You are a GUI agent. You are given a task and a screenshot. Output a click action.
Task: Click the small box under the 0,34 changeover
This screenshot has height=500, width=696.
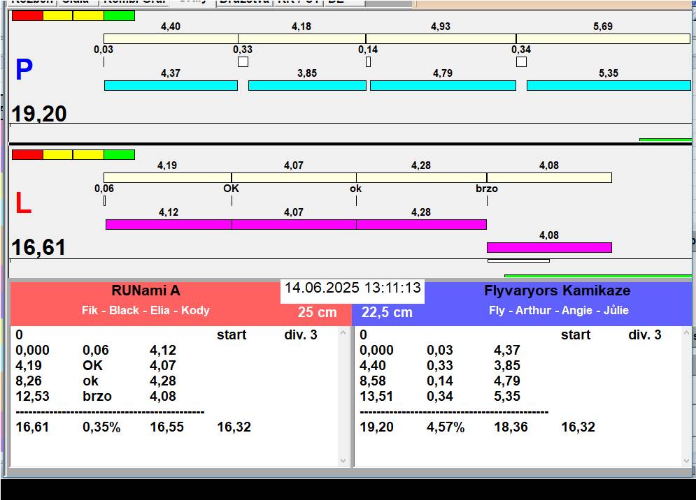[521, 62]
